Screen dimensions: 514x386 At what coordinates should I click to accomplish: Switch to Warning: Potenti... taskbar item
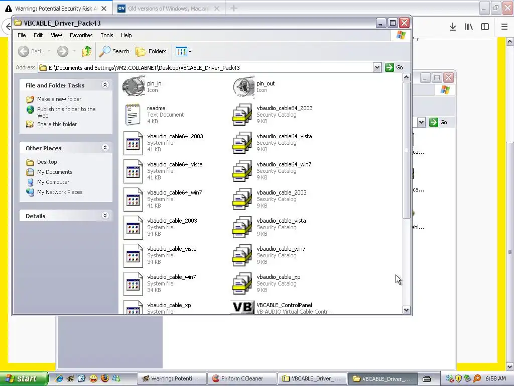tap(171, 378)
